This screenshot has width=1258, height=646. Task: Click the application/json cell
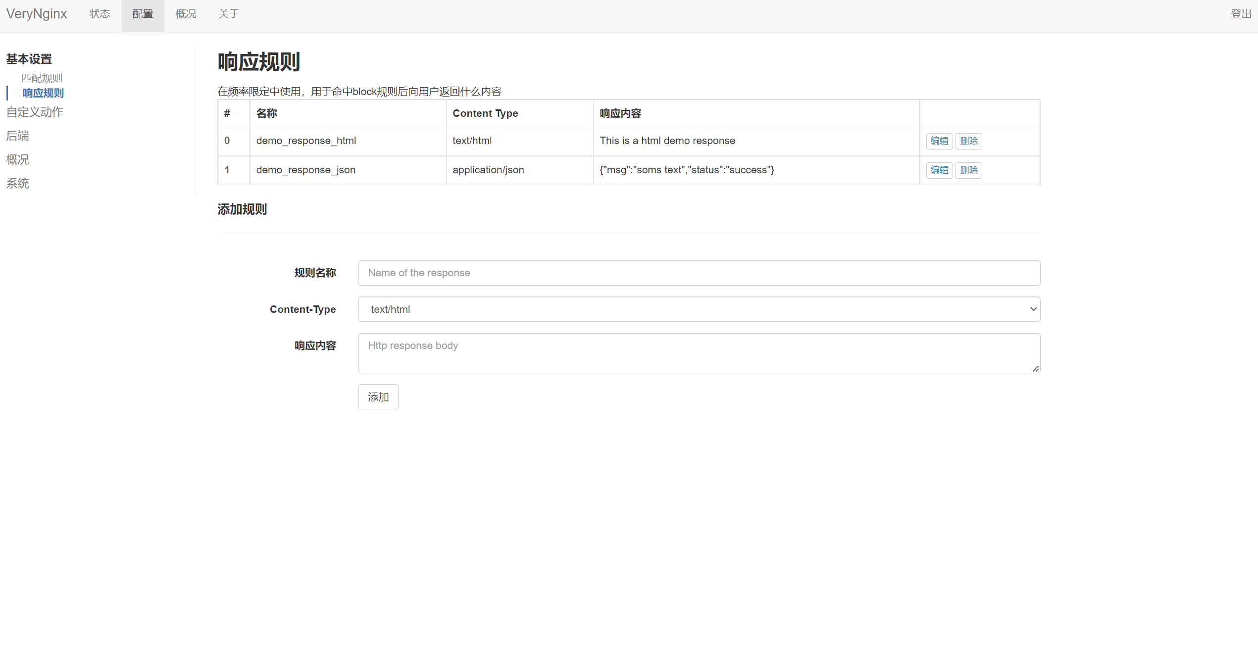pos(519,170)
